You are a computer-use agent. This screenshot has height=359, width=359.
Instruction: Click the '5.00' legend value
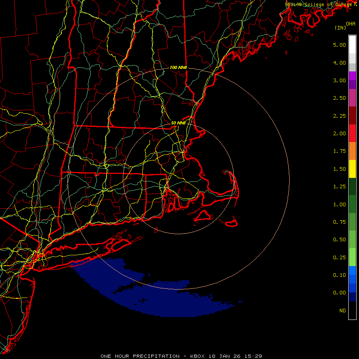339,45
